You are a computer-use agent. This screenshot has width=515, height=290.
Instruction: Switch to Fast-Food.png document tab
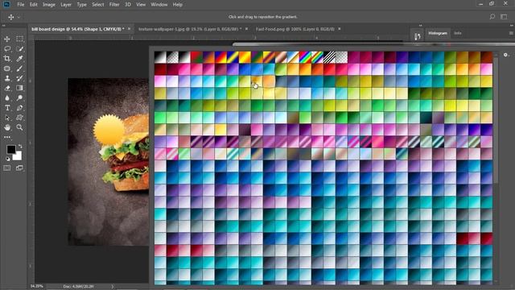tap(295, 29)
